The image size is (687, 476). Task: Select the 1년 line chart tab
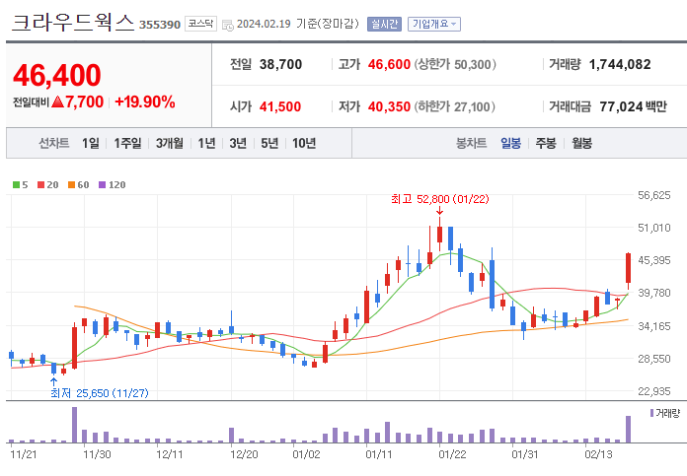pyautogui.click(x=207, y=143)
